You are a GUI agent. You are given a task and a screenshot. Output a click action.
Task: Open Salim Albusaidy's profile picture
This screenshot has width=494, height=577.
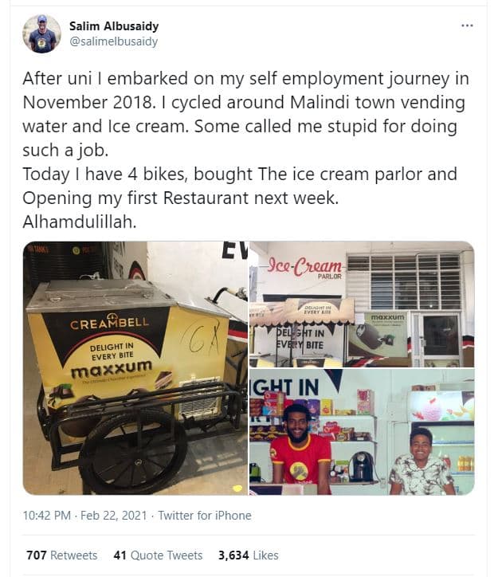point(41,34)
